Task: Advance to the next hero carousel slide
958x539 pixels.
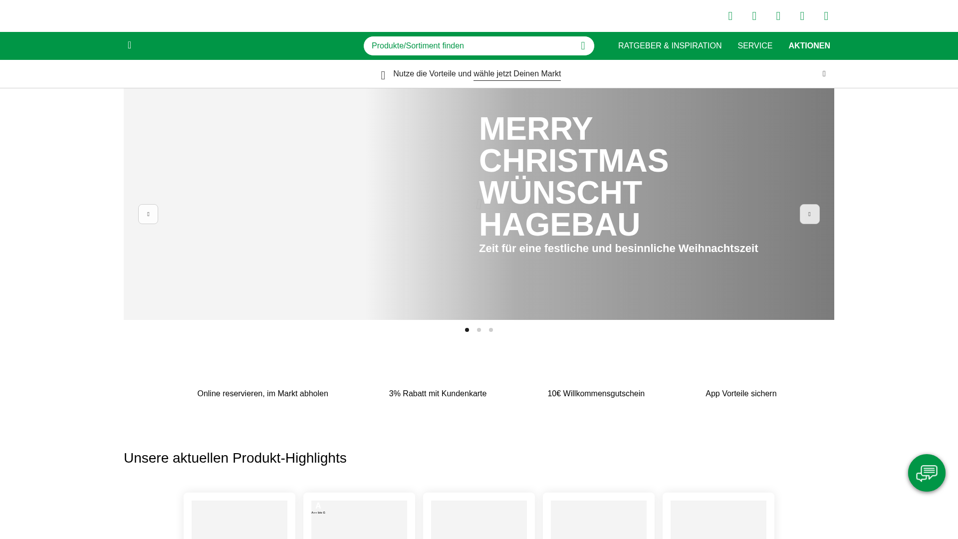Action: [810, 214]
